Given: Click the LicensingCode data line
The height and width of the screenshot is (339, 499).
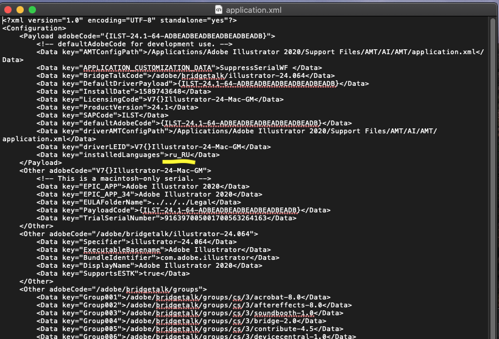Looking at the screenshot, I should (x=160, y=100).
